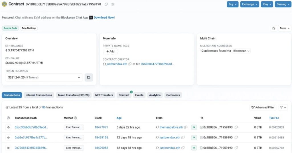The image size is (292, 153).
Task: Open the NFT Transfers tab
Action: click(104, 95)
